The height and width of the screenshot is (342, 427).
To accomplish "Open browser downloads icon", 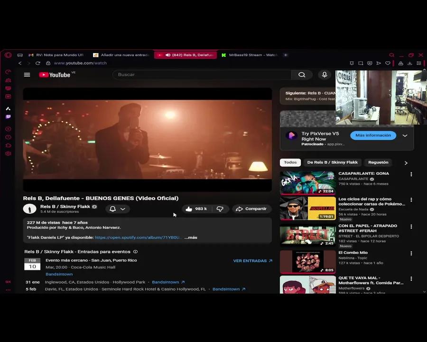I will 410,63.
